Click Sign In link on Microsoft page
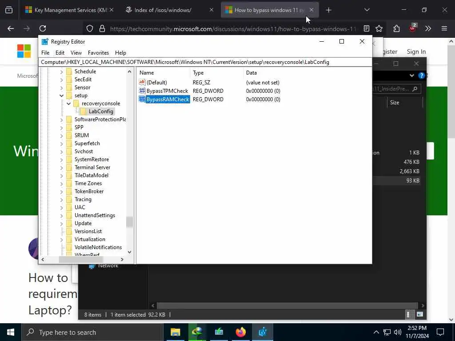 pyautogui.click(x=416, y=52)
